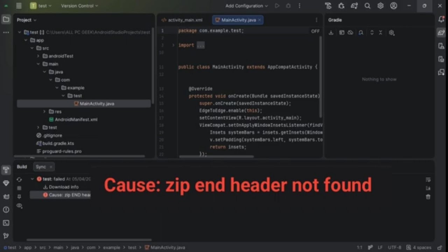Switch to activity_main.xml tab
Viewport: 448px width, 252px height.
182,20
